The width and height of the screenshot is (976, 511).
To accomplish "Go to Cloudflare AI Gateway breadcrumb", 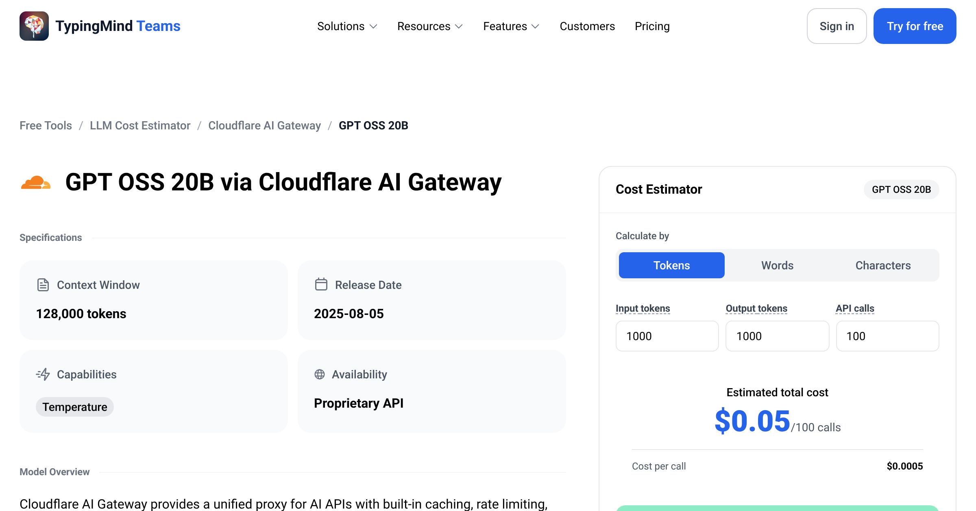I will click(264, 125).
